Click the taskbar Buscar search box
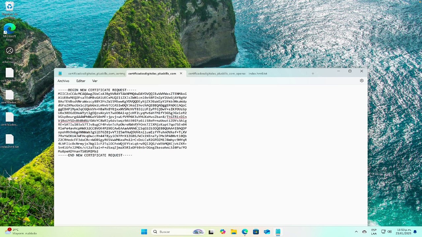422x237 pixels. tap(178, 232)
